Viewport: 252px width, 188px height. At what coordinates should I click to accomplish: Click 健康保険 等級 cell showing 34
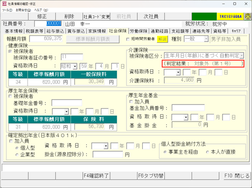pyautogui.click(x=18, y=82)
